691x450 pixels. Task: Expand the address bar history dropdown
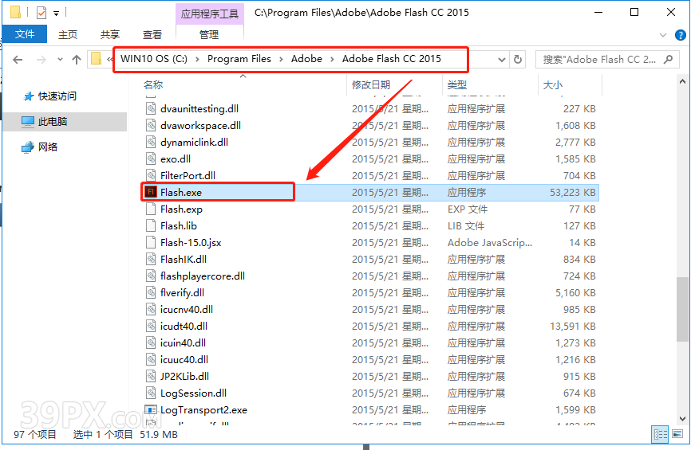coord(502,60)
